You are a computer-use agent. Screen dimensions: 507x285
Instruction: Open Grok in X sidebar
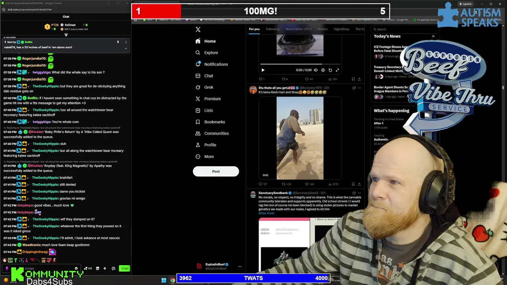pyautogui.click(x=204, y=87)
